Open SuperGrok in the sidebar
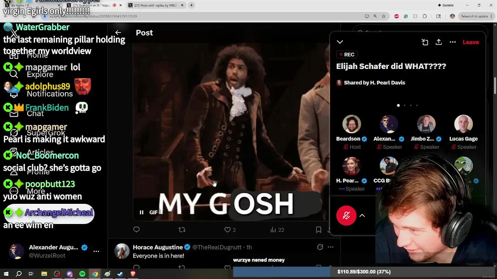This screenshot has width=497, height=279. point(37,133)
